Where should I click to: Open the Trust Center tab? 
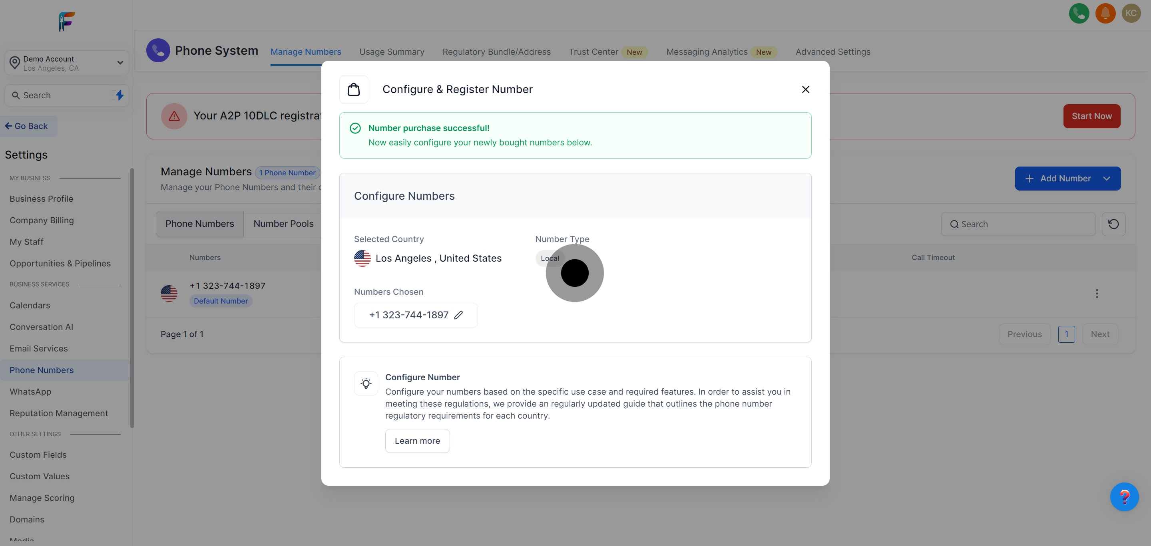593,52
